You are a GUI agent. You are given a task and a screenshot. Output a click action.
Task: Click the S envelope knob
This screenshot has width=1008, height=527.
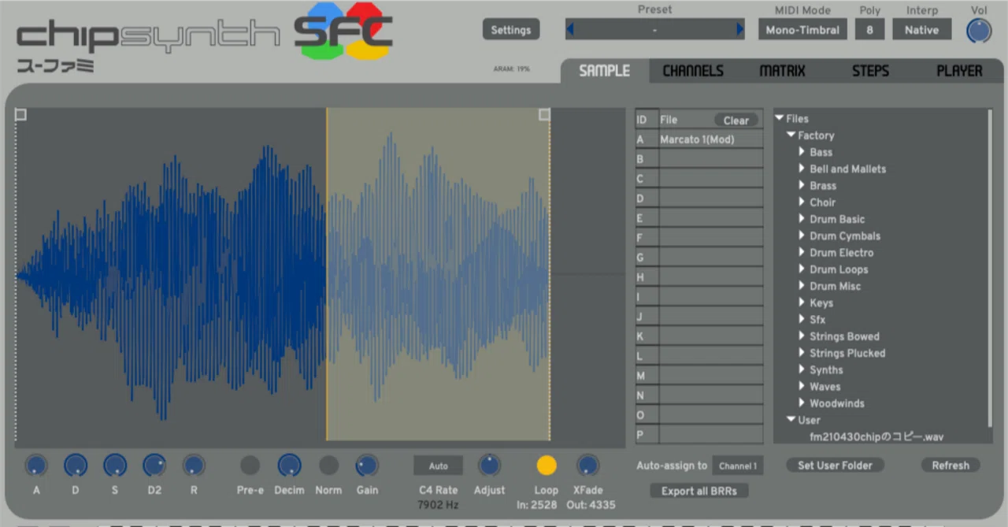coord(115,466)
